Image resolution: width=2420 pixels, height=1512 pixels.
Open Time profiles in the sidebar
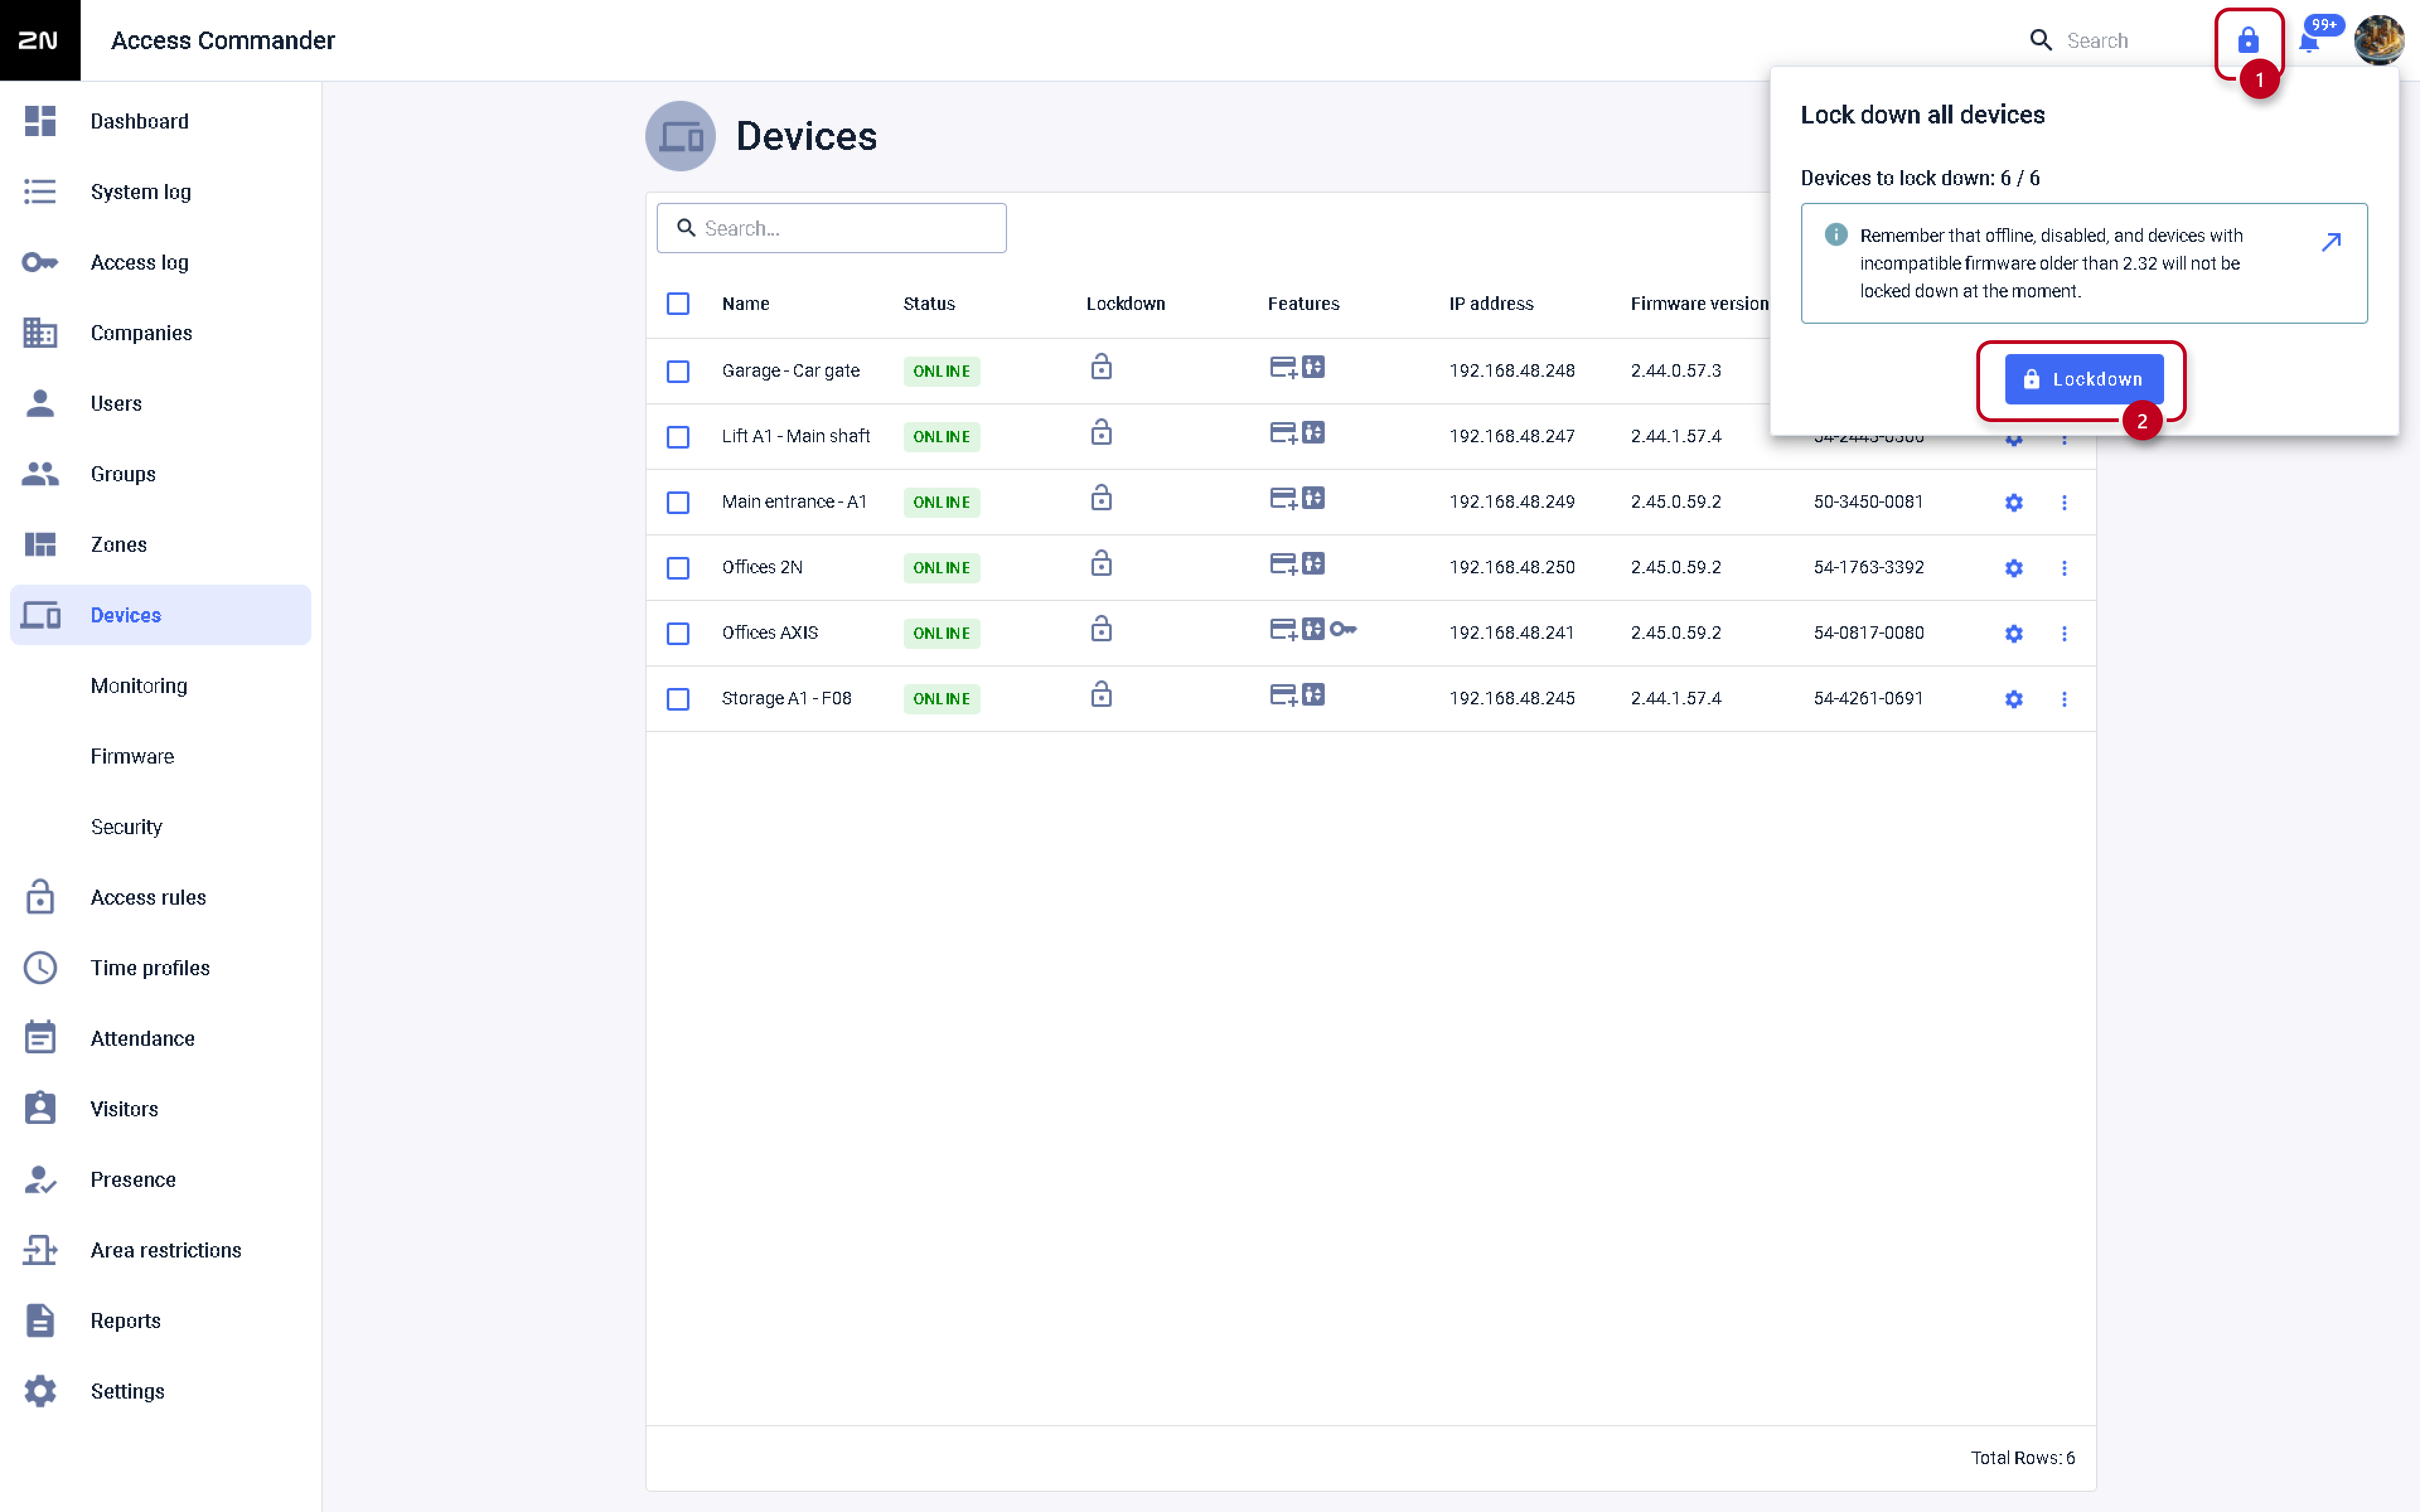click(160, 968)
